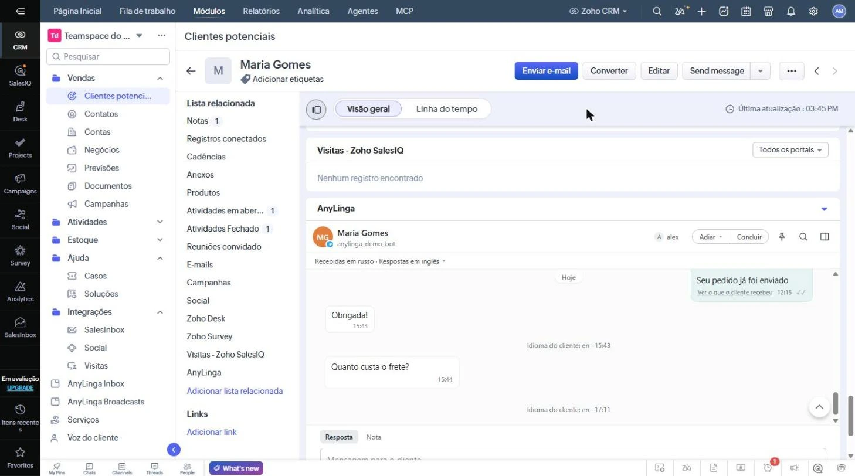855x476 pixels.
Task: Open the notifications bell
Action: tap(791, 11)
